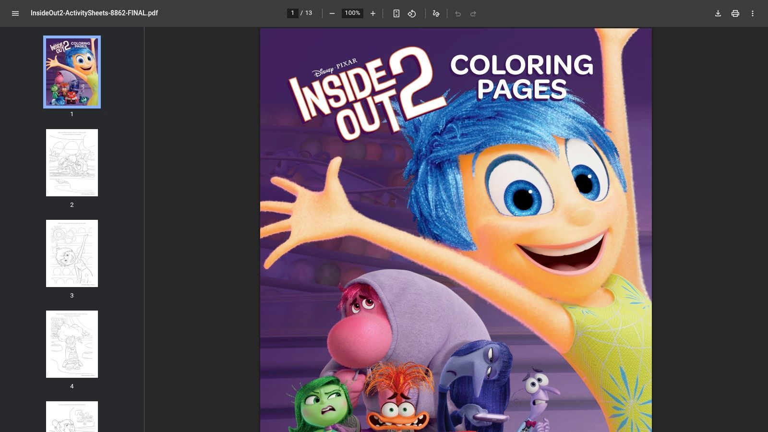
Task: Toggle the sidebar with the hamburger icon
Action: [x=15, y=13]
